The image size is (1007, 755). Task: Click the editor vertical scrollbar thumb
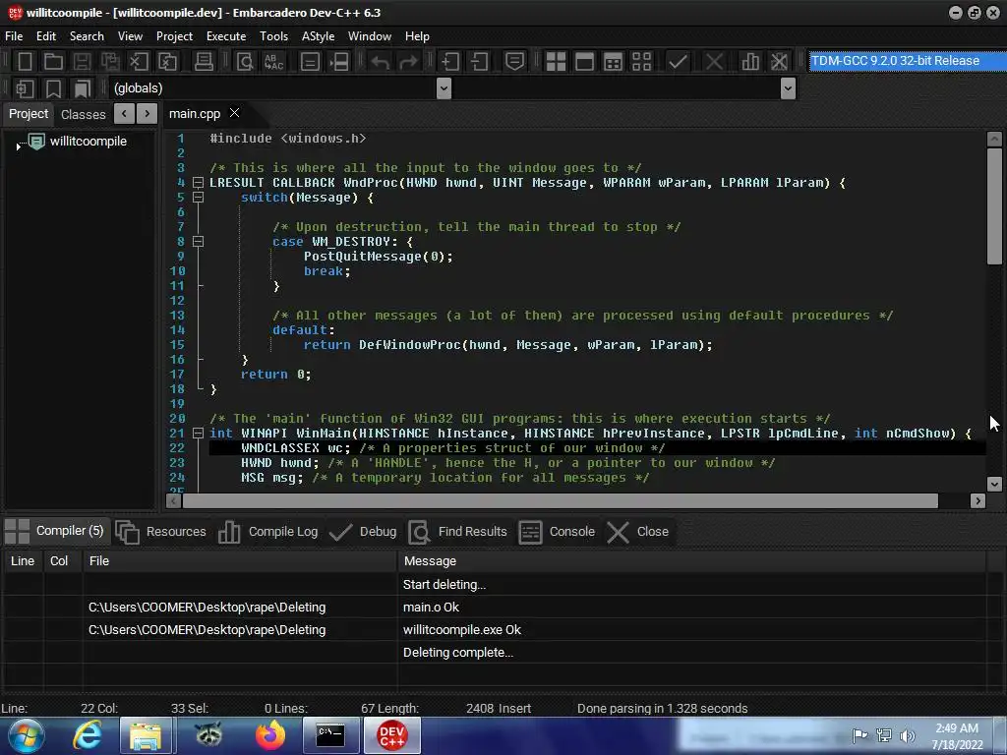[x=994, y=205]
